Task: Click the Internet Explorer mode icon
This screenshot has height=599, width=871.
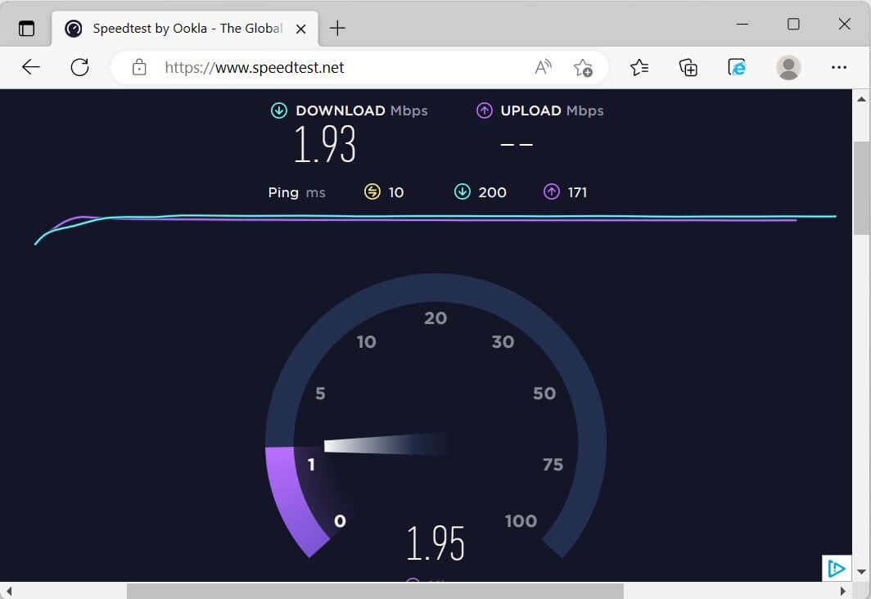Action: (738, 67)
